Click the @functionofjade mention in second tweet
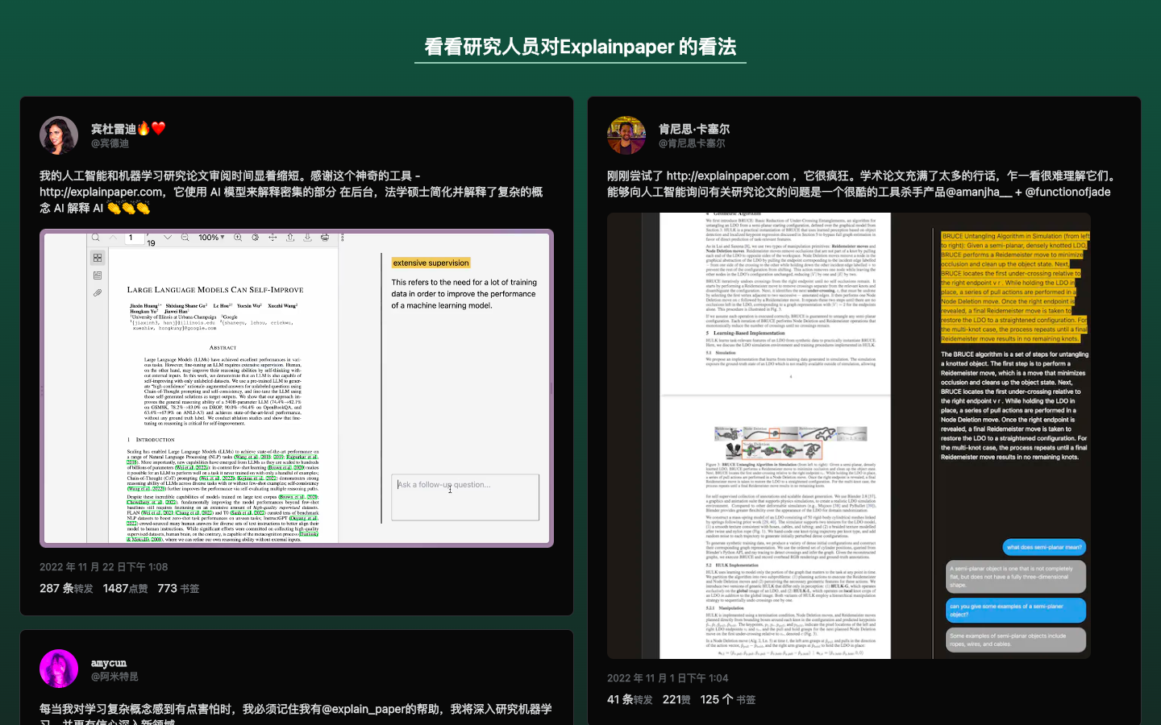This screenshot has width=1161, height=725. click(1067, 192)
